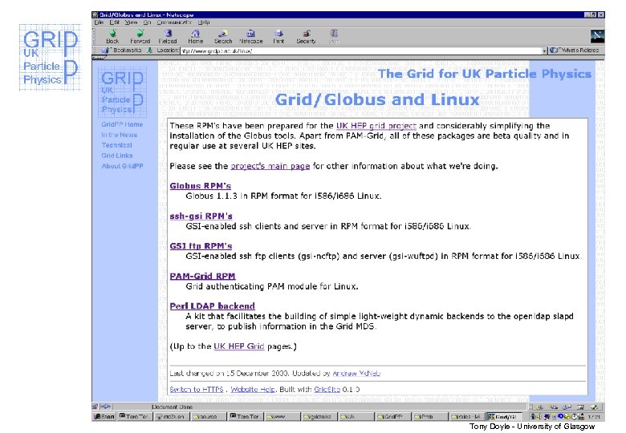This screenshot has width=626, height=433.
Task: Follow the "project's main page" link
Action: coord(270,166)
